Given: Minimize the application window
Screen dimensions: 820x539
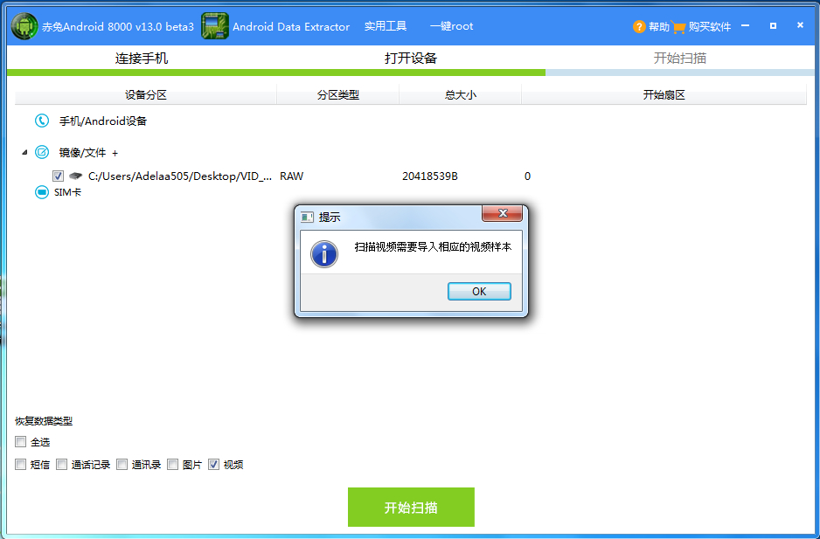Looking at the screenshot, I should pos(745,25).
